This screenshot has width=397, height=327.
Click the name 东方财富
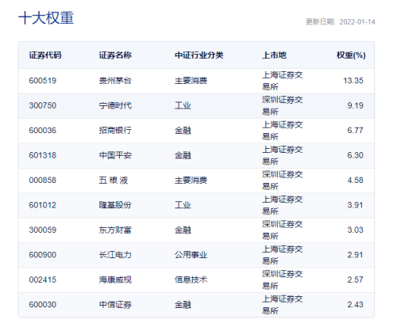[x=115, y=230]
